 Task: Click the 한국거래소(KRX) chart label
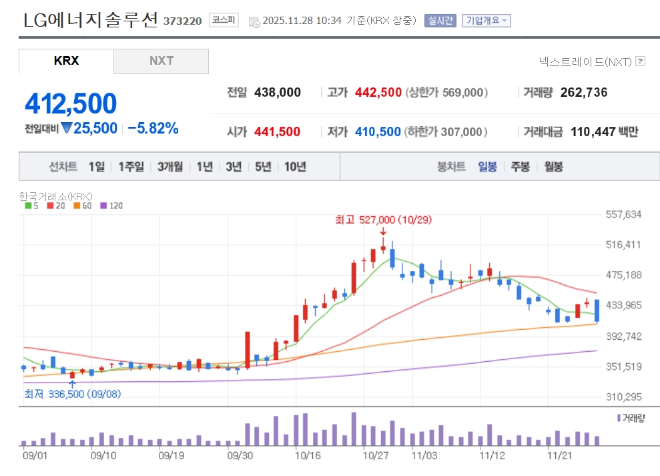coord(55,196)
